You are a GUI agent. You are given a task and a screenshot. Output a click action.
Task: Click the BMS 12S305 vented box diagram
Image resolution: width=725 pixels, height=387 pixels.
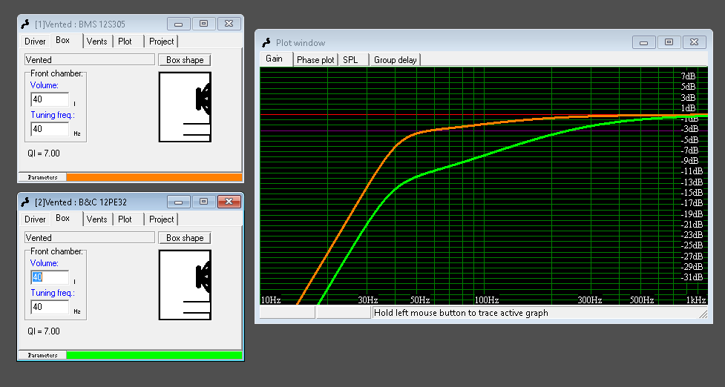click(x=185, y=107)
